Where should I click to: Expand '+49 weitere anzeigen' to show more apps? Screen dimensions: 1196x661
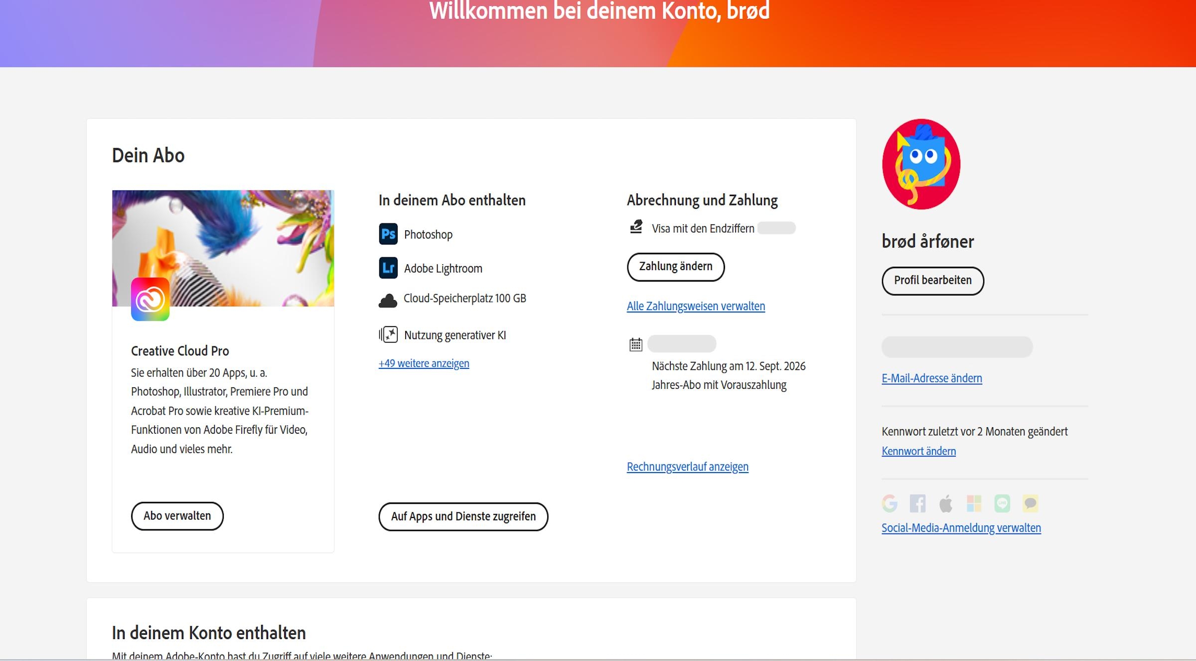pyautogui.click(x=423, y=363)
